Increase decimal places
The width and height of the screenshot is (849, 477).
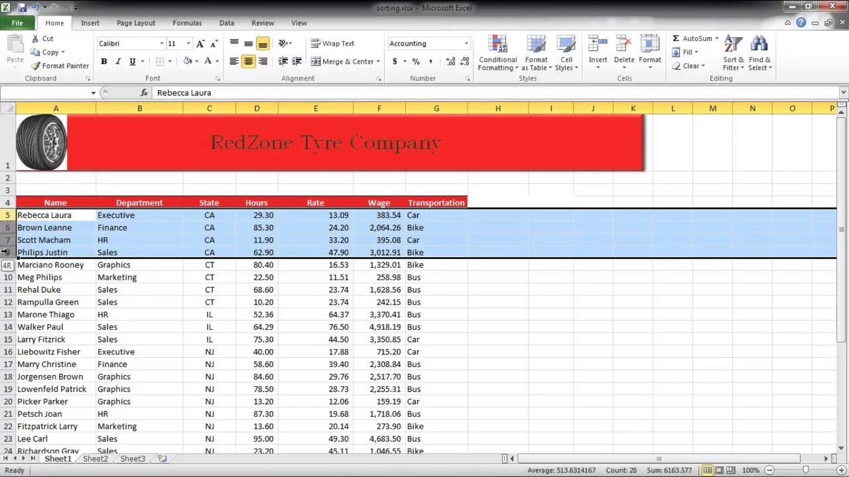point(450,62)
